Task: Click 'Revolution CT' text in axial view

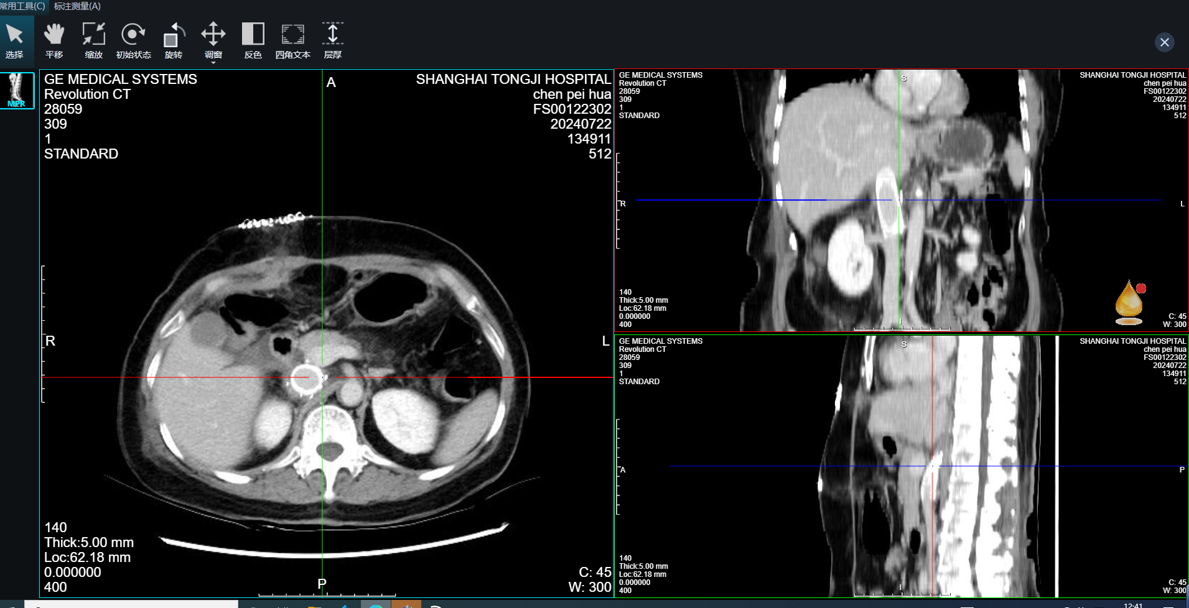Action: tap(87, 94)
